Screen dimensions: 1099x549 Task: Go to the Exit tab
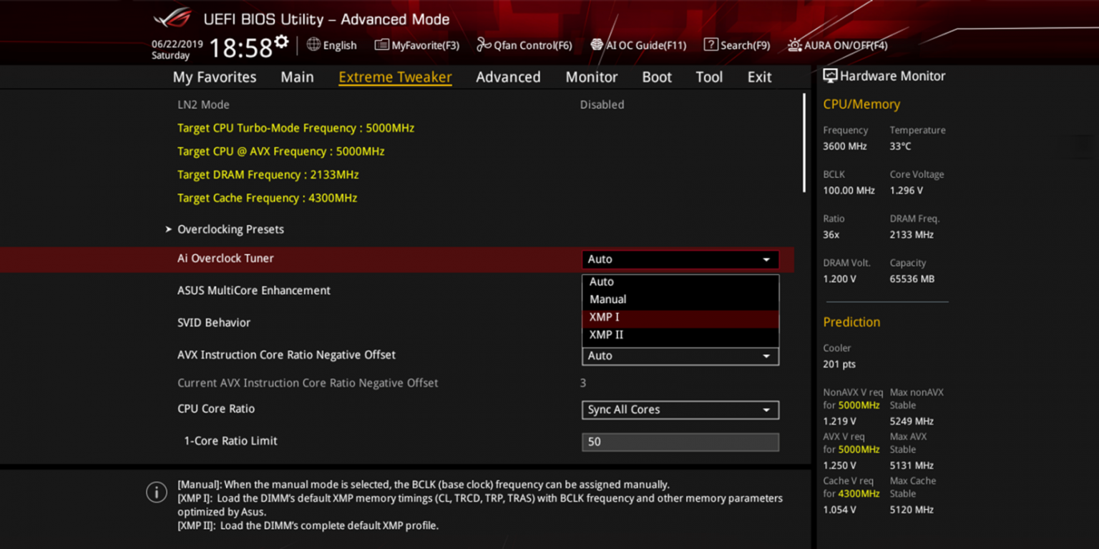click(x=759, y=77)
